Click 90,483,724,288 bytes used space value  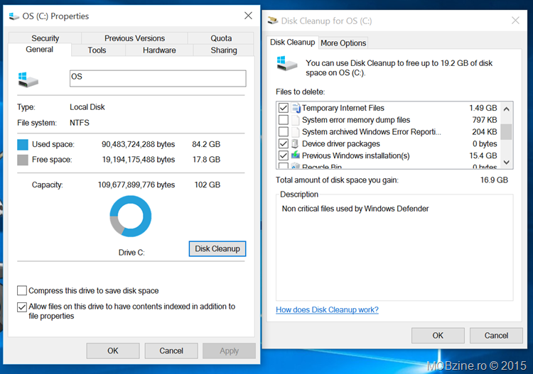coord(139,144)
